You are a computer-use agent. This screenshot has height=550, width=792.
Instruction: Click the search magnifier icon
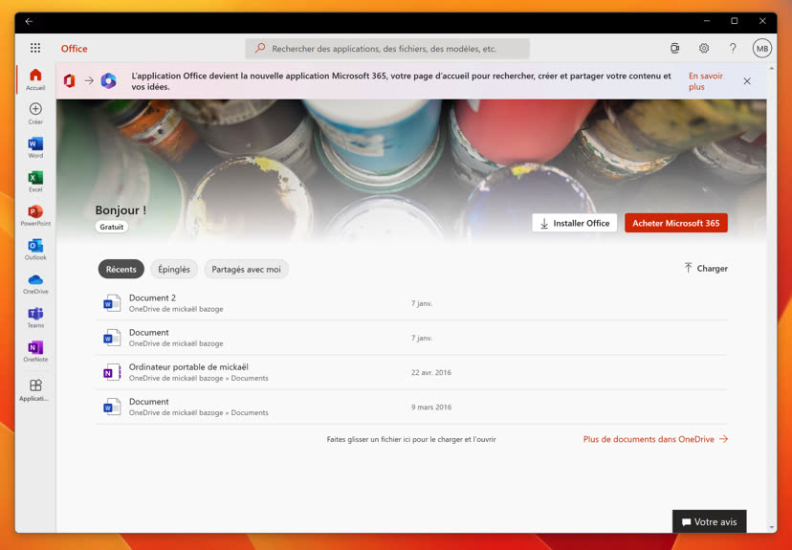(260, 49)
